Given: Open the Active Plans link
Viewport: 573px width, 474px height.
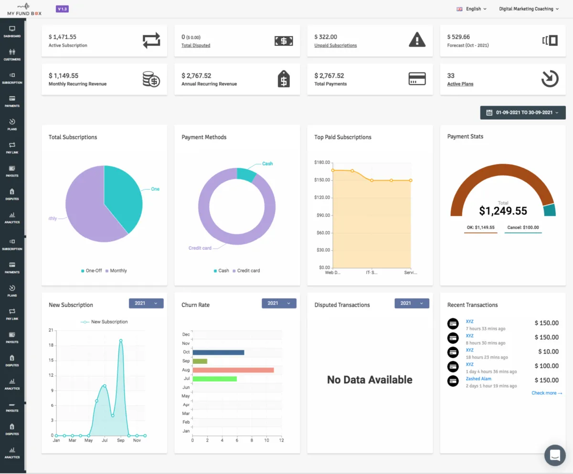Looking at the screenshot, I should click(x=460, y=84).
